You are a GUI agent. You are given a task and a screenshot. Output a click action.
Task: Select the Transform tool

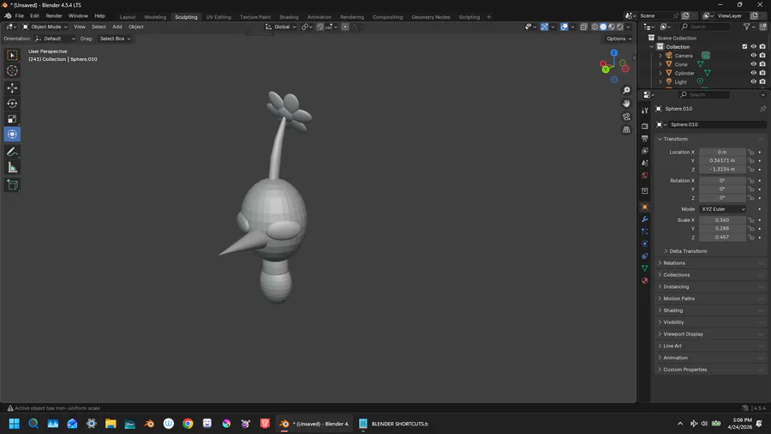click(12, 135)
